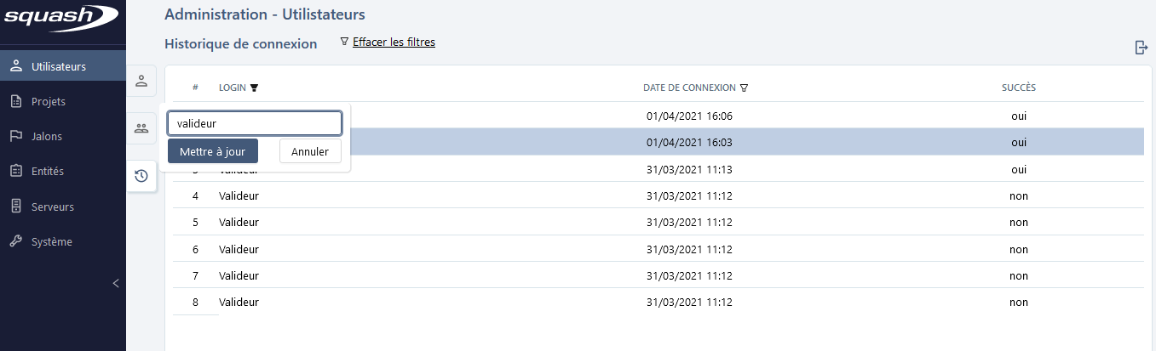Open the connection history clock icon
This screenshot has width=1156, height=351.
141,176
